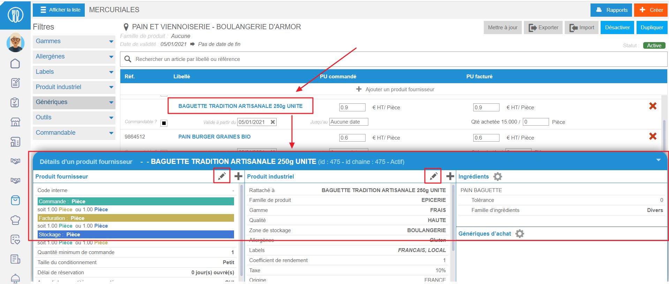Sort by the PU commandé column header

coord(338,77)
